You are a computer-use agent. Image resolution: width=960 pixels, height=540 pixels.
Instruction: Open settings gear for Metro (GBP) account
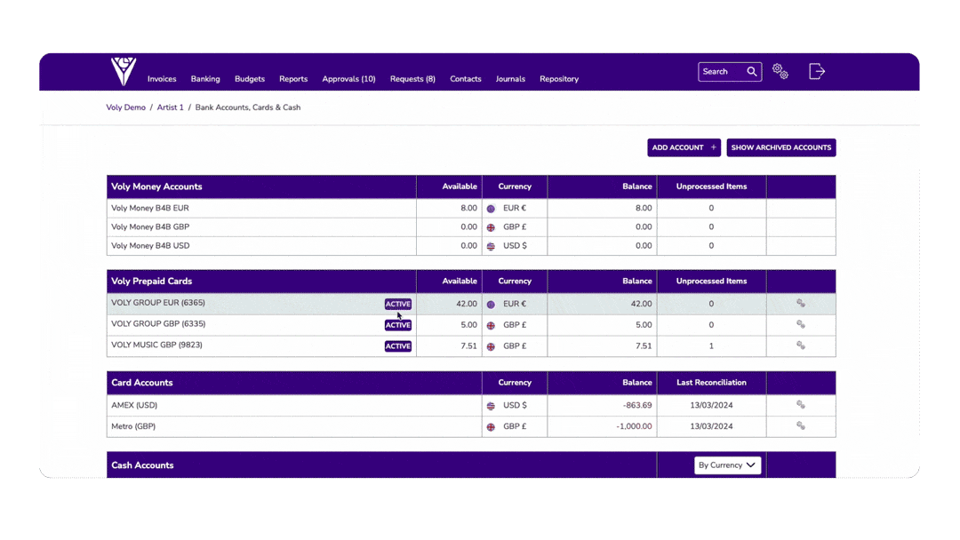point(801,425)
